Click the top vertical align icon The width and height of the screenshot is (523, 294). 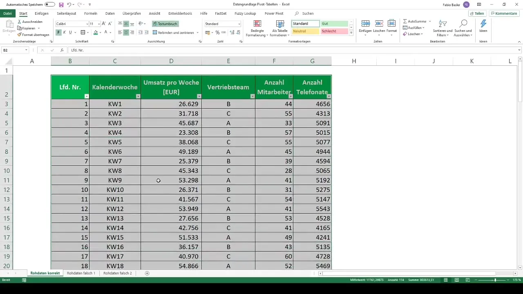click(120, 24)
